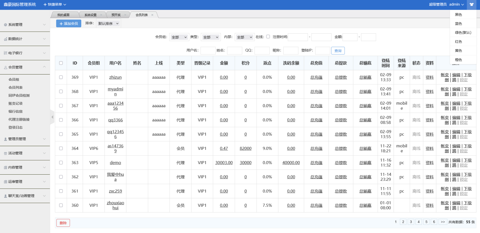Click the chart icon beside 数据统计
The width and height of the screenshot is (480, 233).
(5, 39)
